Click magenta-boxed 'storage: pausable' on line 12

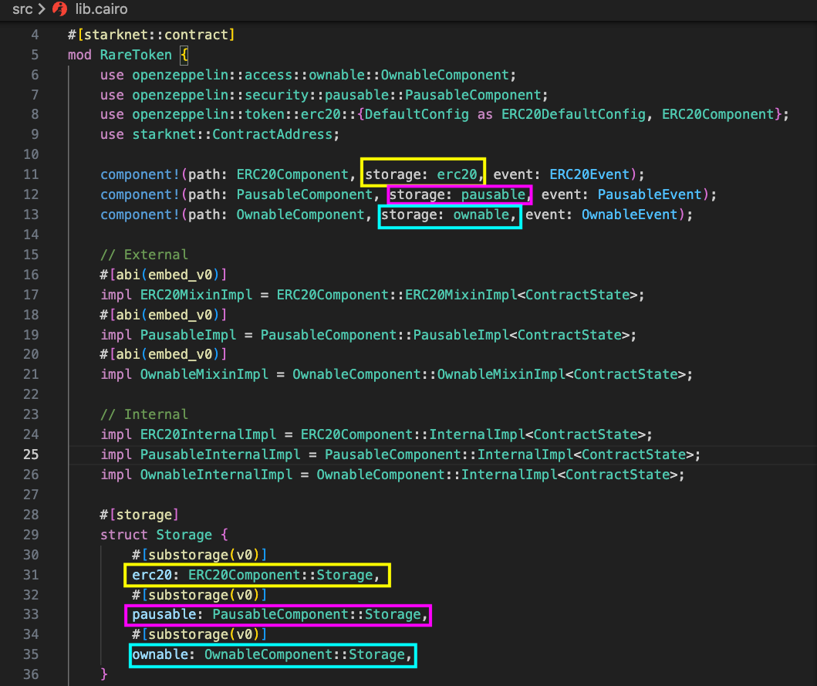(458, 194)
